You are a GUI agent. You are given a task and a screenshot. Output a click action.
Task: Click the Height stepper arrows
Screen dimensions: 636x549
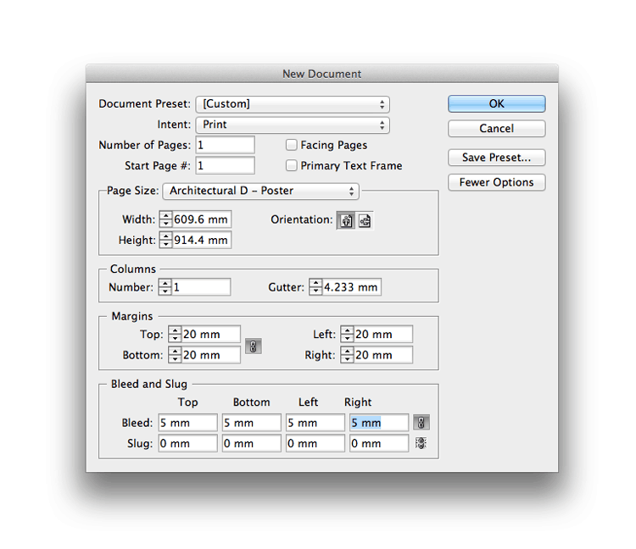[x=165, y=241]
